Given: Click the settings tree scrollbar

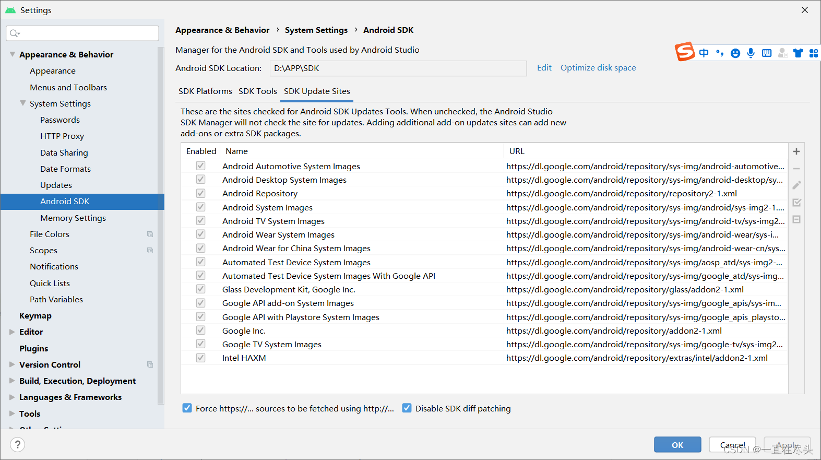Looking at the screenshot, I should click(x=161, y=225).
